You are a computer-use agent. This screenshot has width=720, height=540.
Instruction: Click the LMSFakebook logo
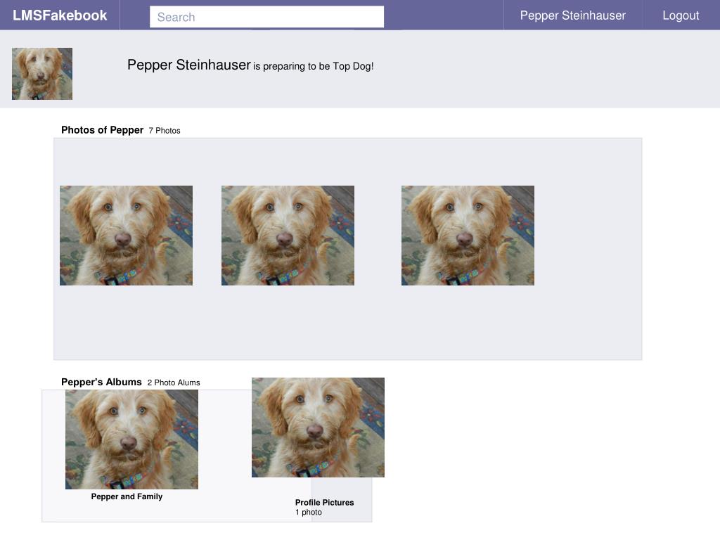point(60,15)
